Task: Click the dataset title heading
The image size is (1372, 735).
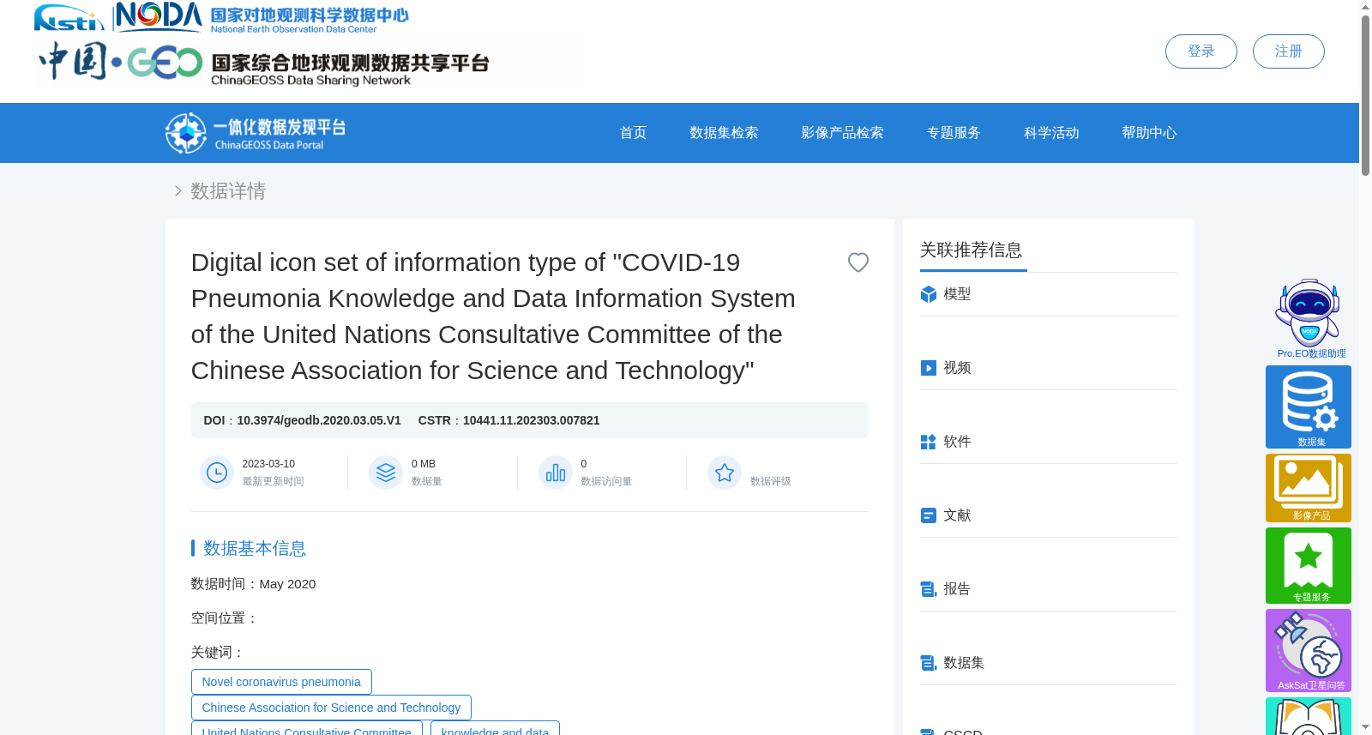Action: coord(493,316)
